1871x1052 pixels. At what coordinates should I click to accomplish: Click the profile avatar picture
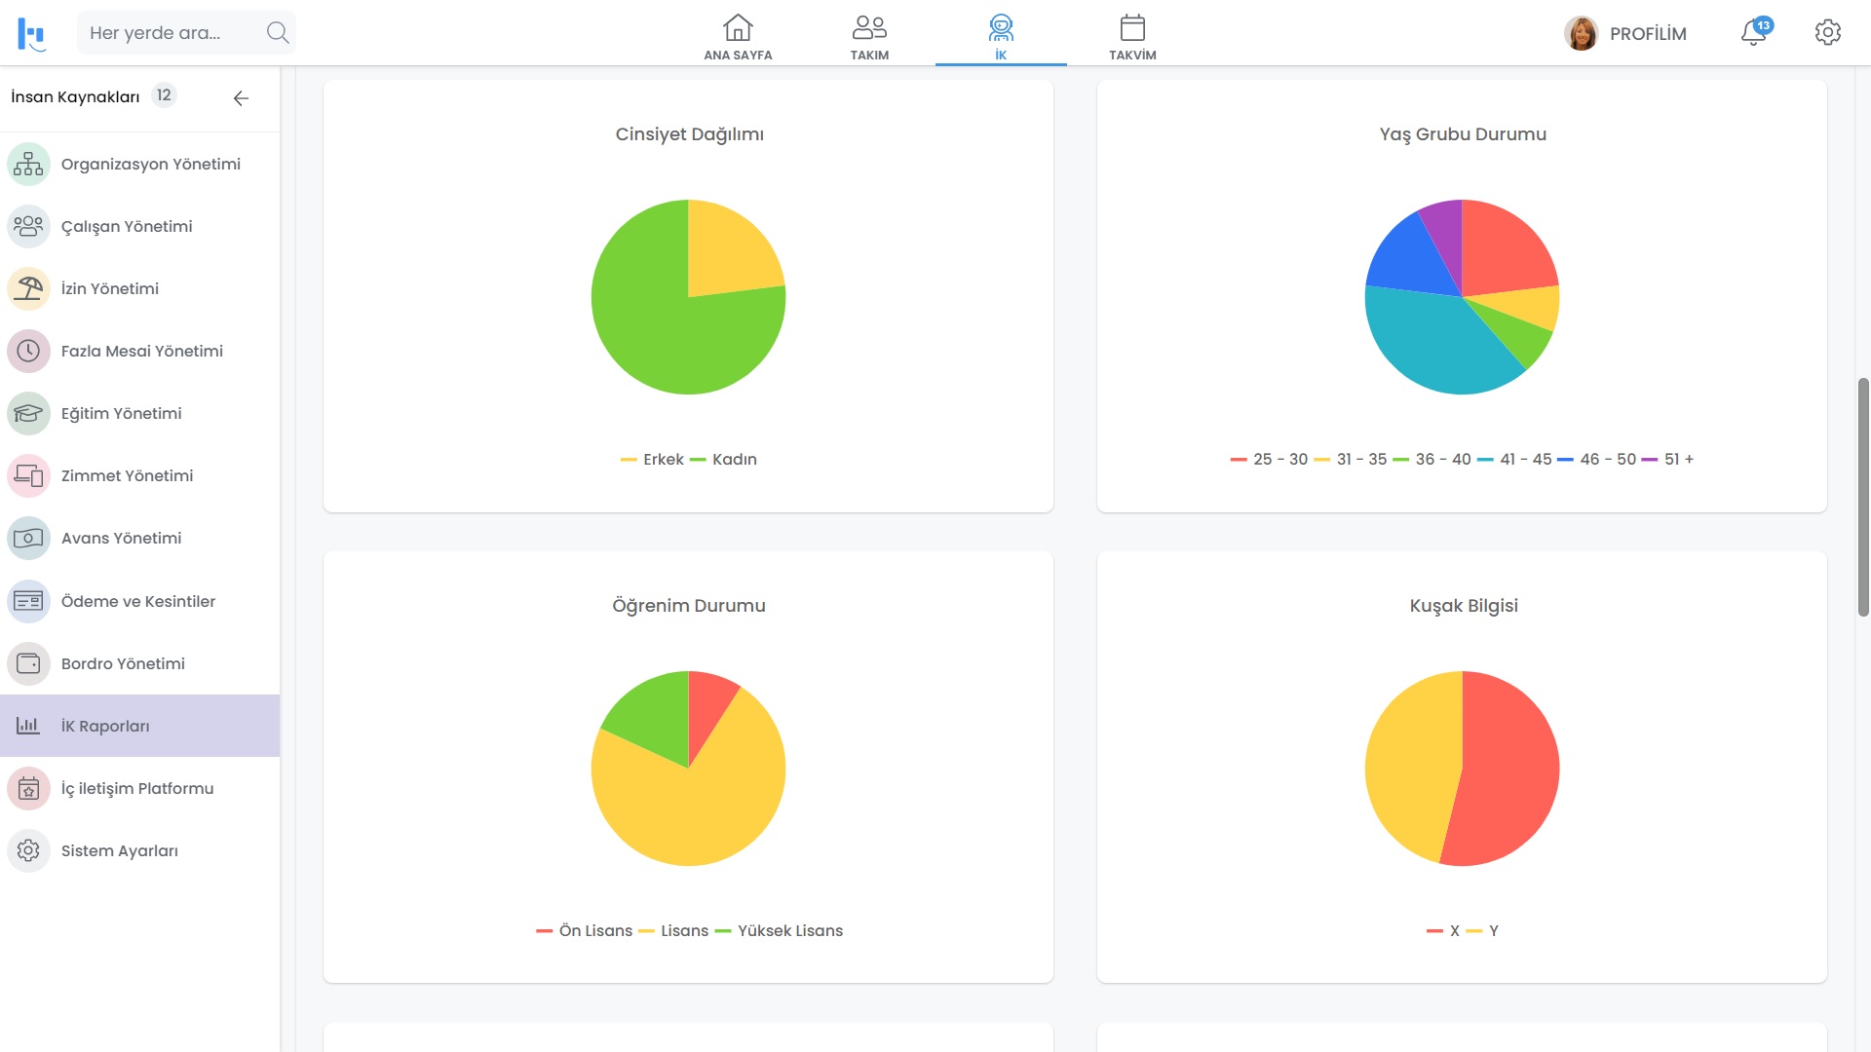pyautogui.click(x=1581, y=33)
